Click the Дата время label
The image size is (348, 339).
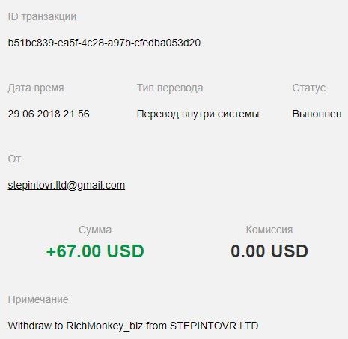pyautogui.click(x=36, y=88)
